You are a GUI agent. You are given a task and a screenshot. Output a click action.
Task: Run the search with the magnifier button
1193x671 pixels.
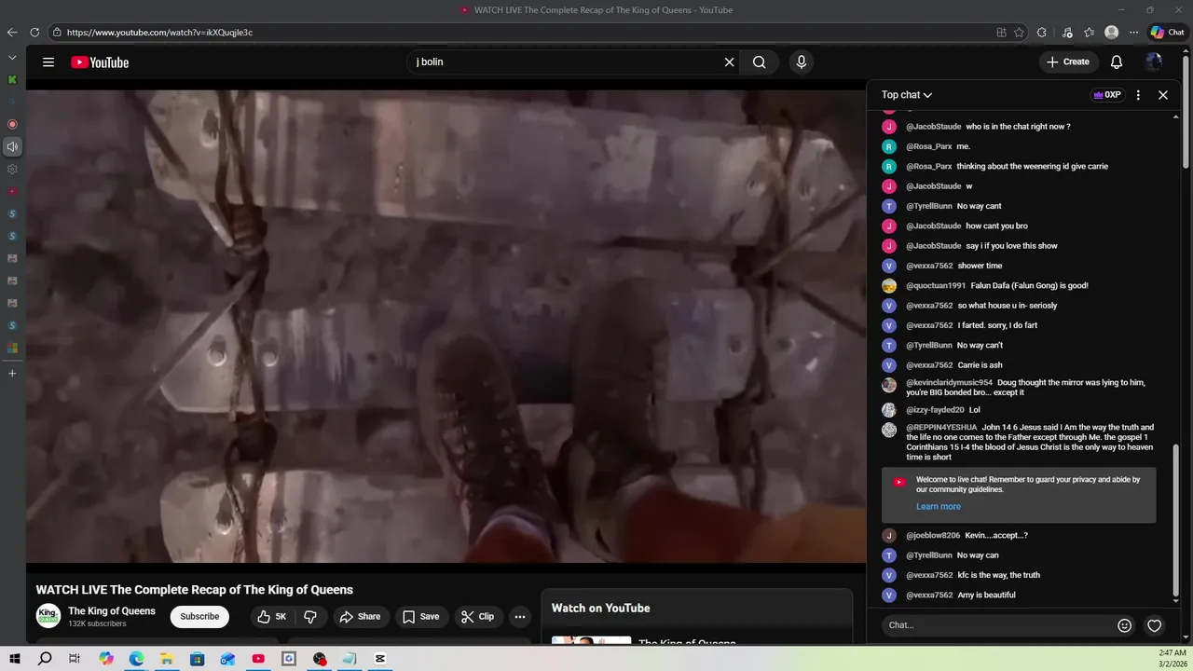[760, 62]
